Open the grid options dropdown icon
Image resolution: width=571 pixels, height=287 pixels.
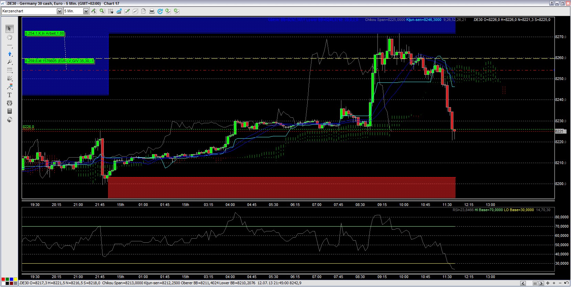click(x=111, y=11)
